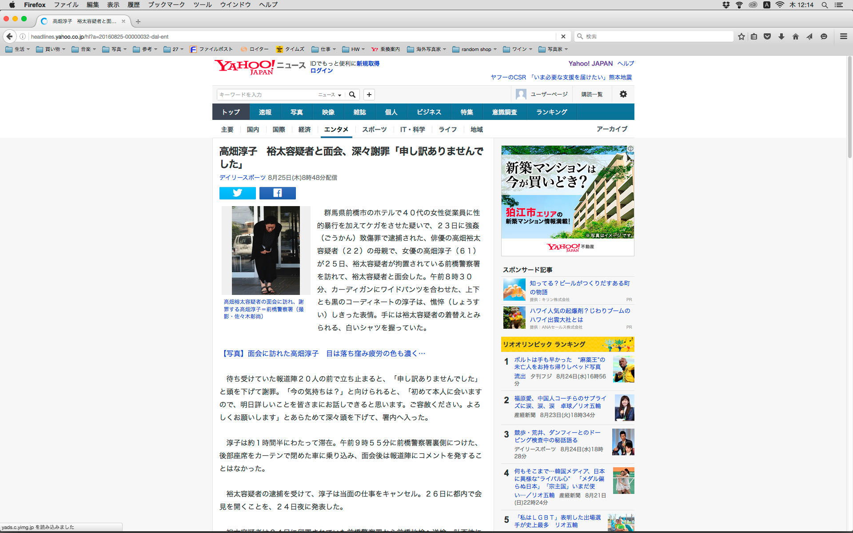The height and width of the screenshot is (533, 853).
Task: Click the Firefox home icon
Action: (795, 36)
